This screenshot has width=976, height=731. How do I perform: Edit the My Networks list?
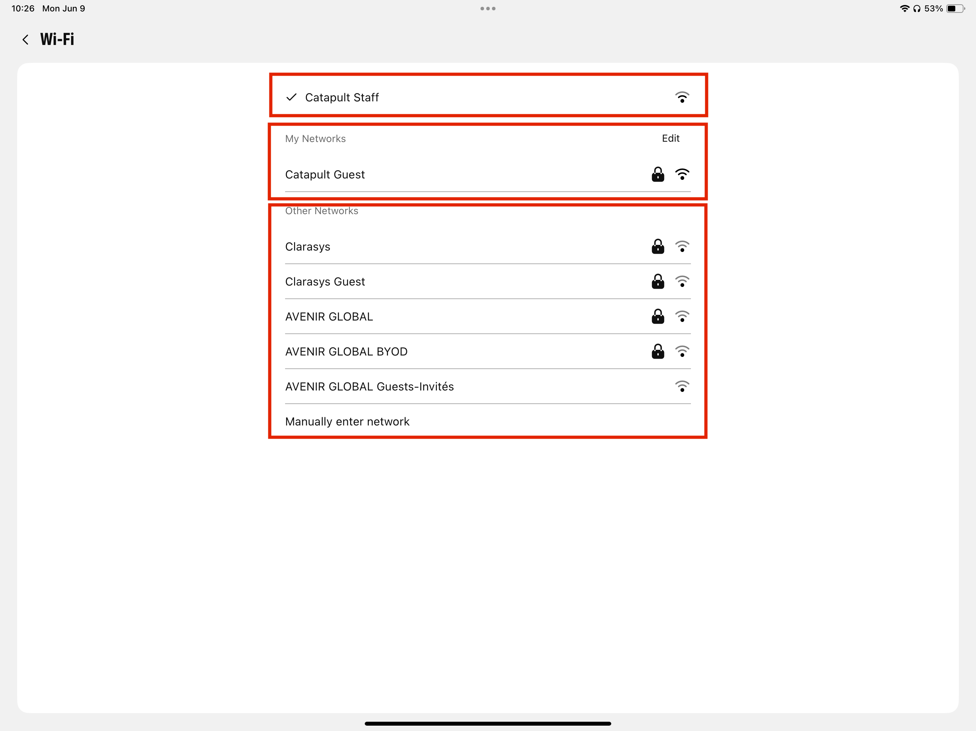click(x=670, y=138)
